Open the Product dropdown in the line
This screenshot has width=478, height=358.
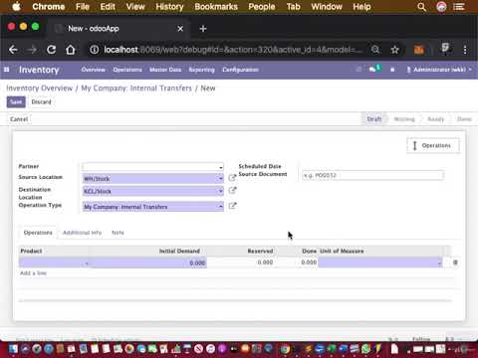point(87,264)
